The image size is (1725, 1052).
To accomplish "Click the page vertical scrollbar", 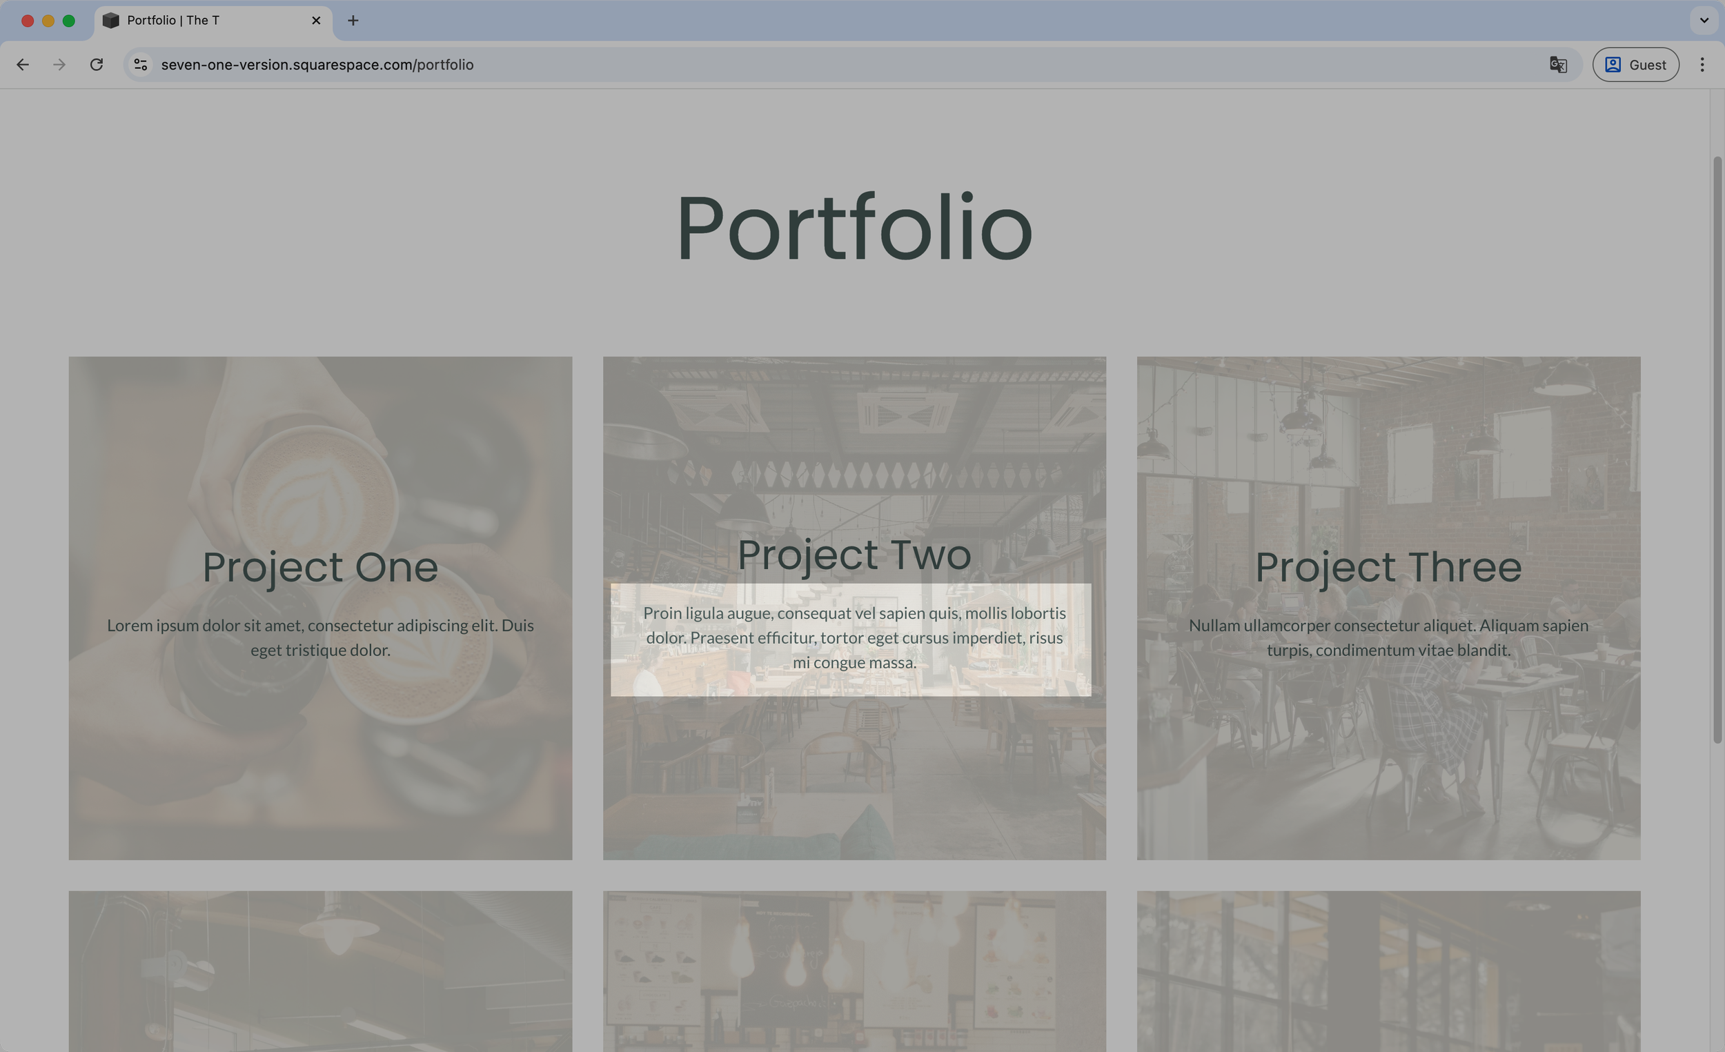I will coord(1717,448).
